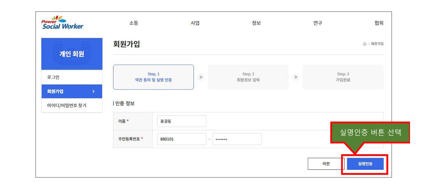The image size is (422, 189).
Task: Go to 로그인 in the sidebar
Action: click(72, 77)
